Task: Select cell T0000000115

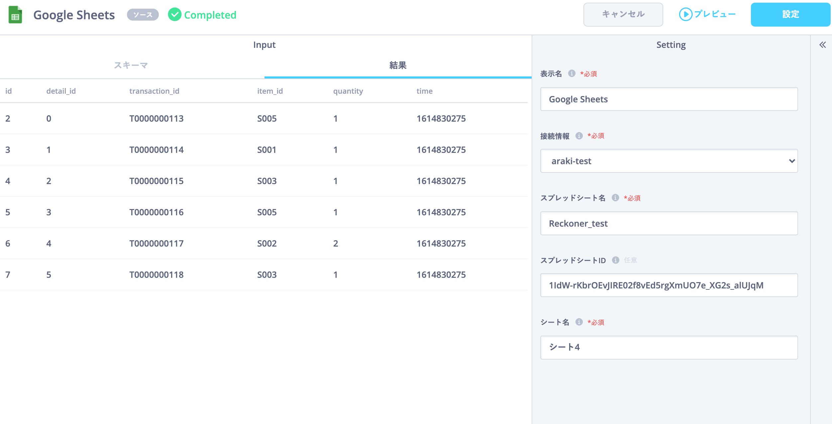Action: tap(156, 181)
